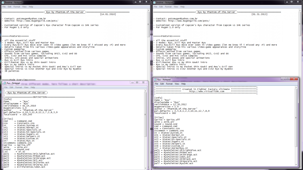This screenshot has width=303, height=170.
Task: Minimize the bottom-left Ryu Notepad window
Action: pyautogui.click(x=132, y=82)
